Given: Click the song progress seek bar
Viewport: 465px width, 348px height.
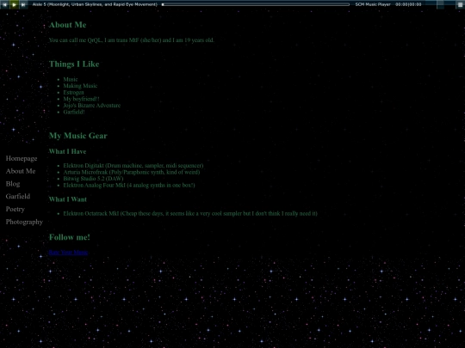Looking at the screenshot, I should (256, 4).
